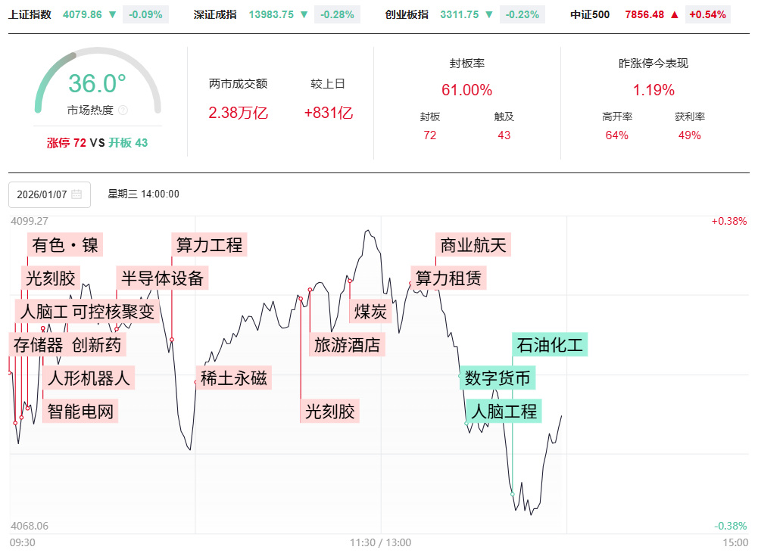This screenshot has width=758, height=553.
Task: Click the help icon beside 市场热度
Action: [x=123, y=110]
